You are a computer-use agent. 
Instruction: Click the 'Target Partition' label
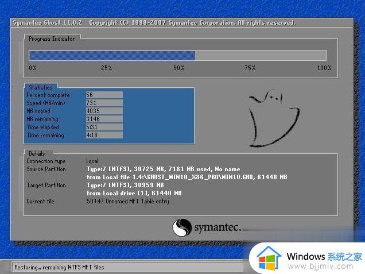click(46, 185)
